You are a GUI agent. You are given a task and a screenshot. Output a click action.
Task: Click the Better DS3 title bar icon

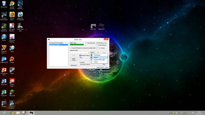[49, 40]
